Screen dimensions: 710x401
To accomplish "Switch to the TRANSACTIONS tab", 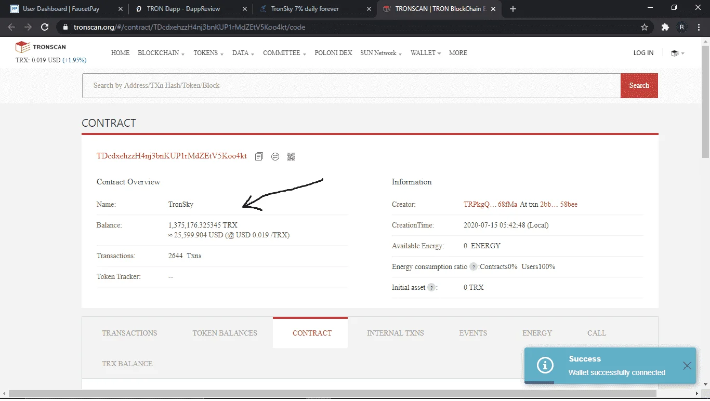I will click(x=129, y=333).
